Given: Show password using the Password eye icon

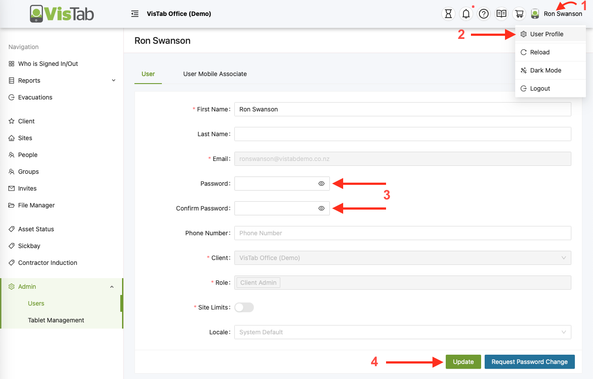Looking at the screenshot, I should tap(321, 184).
